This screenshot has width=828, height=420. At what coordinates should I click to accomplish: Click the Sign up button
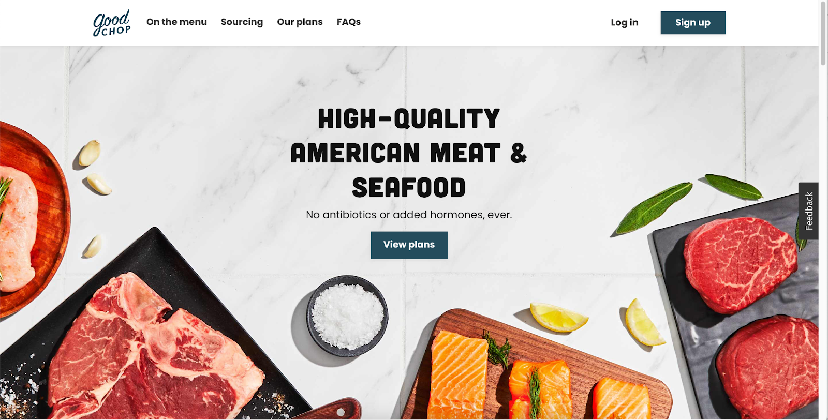pyautogui.click(x=693, y=23)
